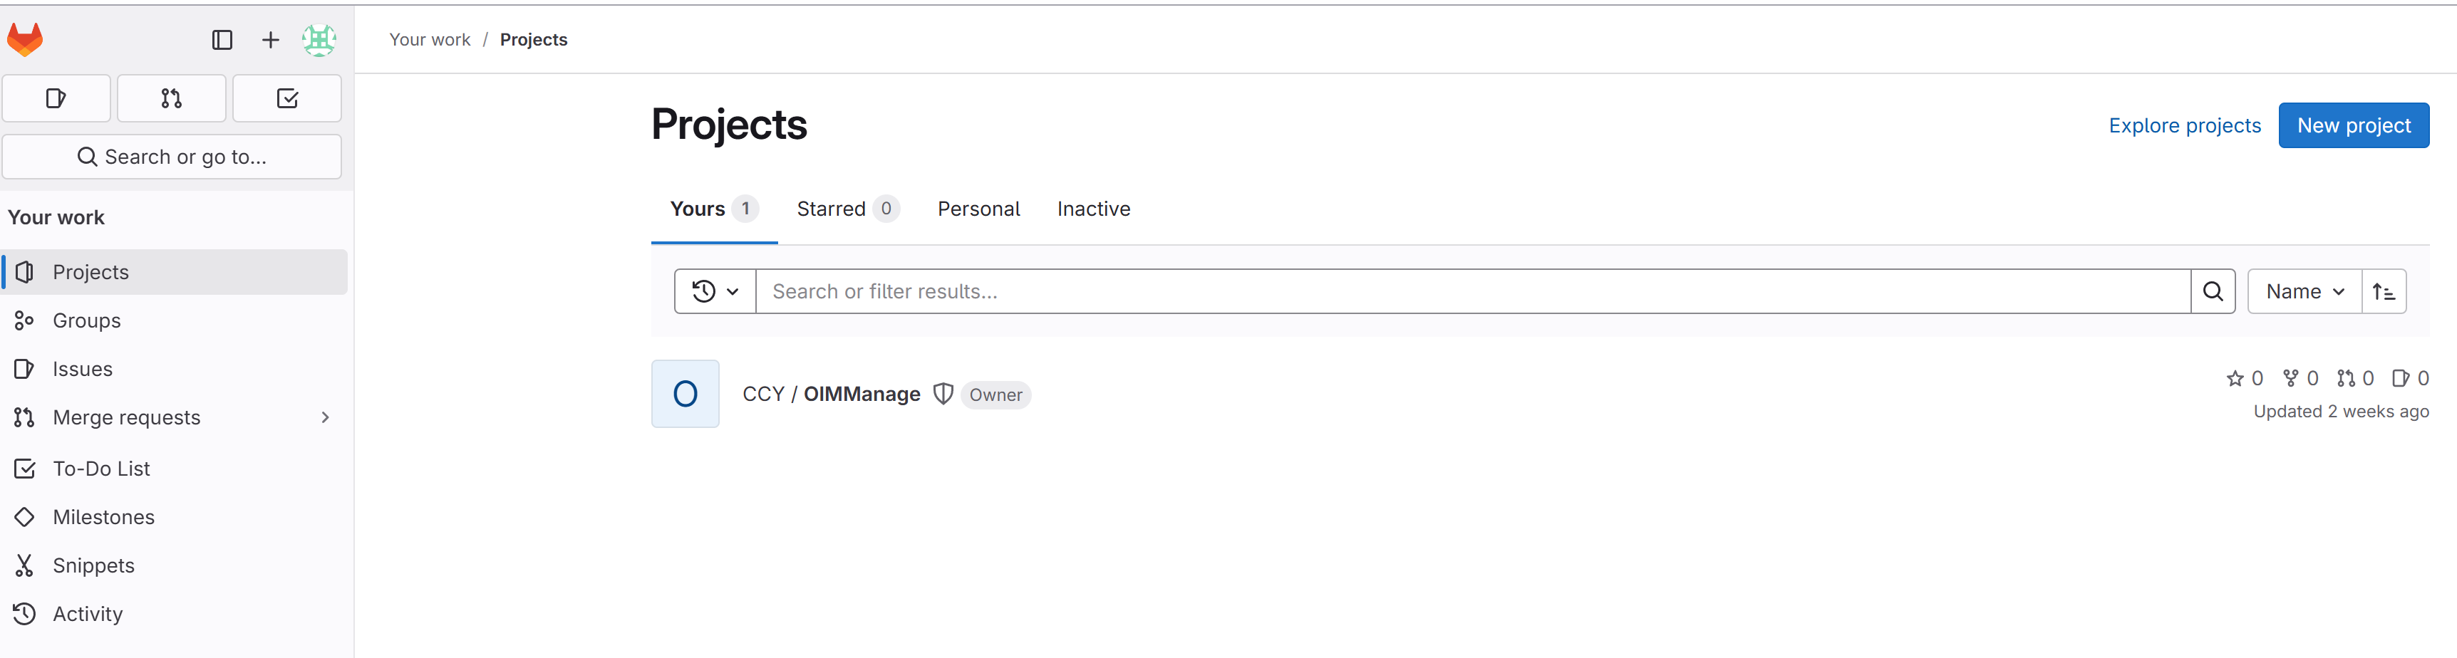The image size is (2457, 658).
Task: Open the OIMManage project avatar
Action: point(686,394)
